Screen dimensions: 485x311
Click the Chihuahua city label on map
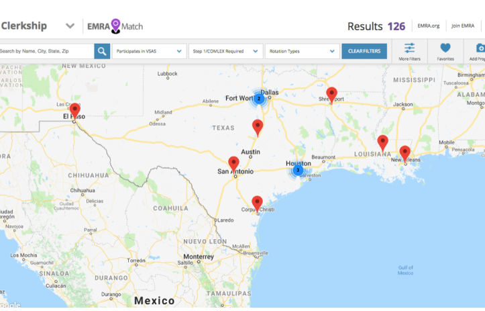tap(83, 190)
